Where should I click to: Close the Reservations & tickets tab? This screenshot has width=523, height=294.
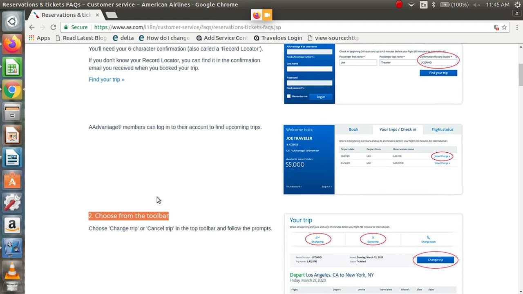97,15
